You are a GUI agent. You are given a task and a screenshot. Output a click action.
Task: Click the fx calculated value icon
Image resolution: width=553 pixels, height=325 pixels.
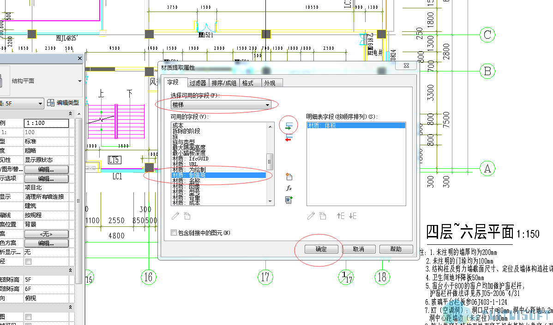click(289, 189)
